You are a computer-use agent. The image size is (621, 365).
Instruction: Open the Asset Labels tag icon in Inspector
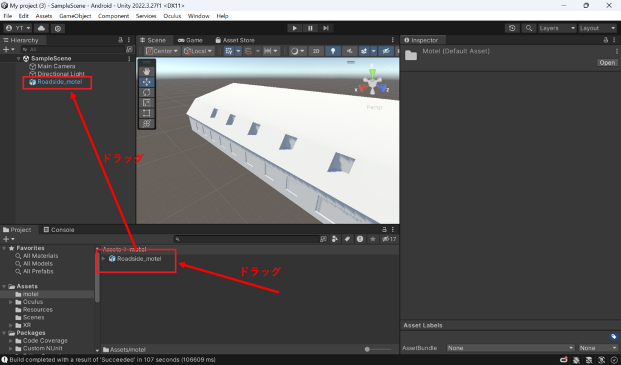(x=614, y=337)
